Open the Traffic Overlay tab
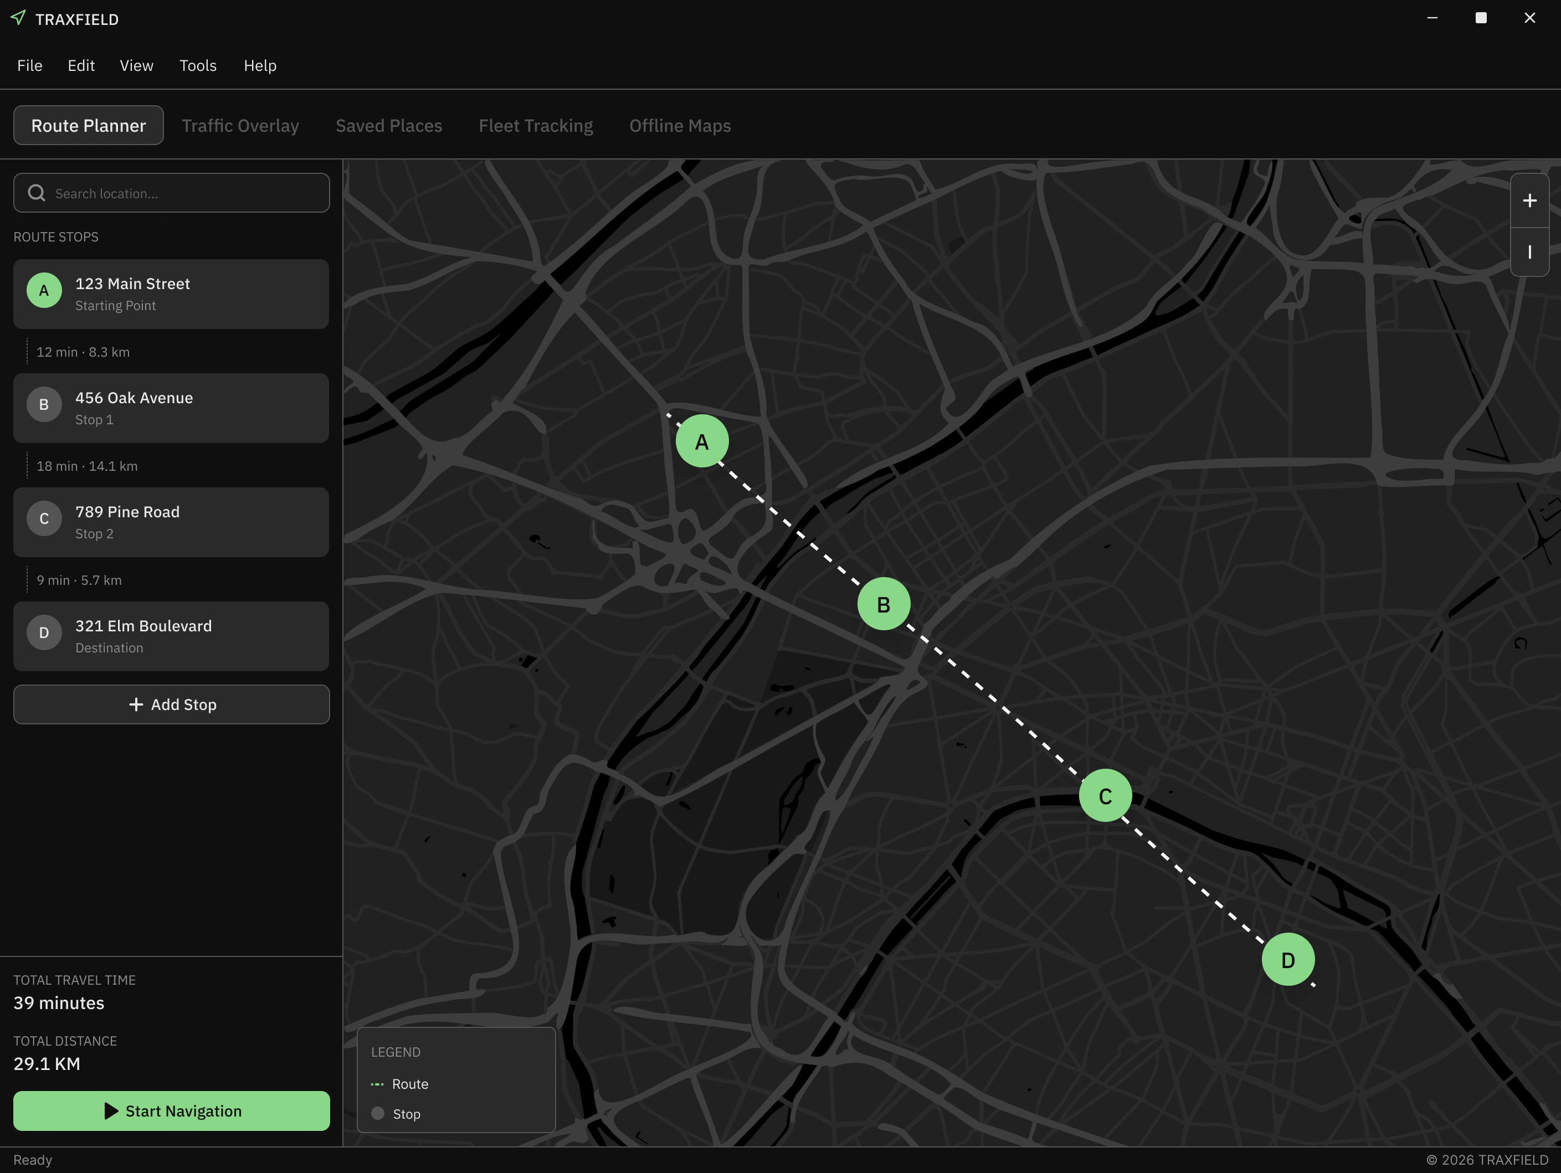The image size is (1561, 1173). (240, 126)
